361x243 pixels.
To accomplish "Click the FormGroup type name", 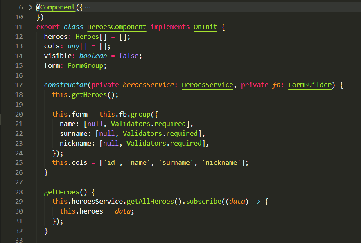I will point(86,66).
